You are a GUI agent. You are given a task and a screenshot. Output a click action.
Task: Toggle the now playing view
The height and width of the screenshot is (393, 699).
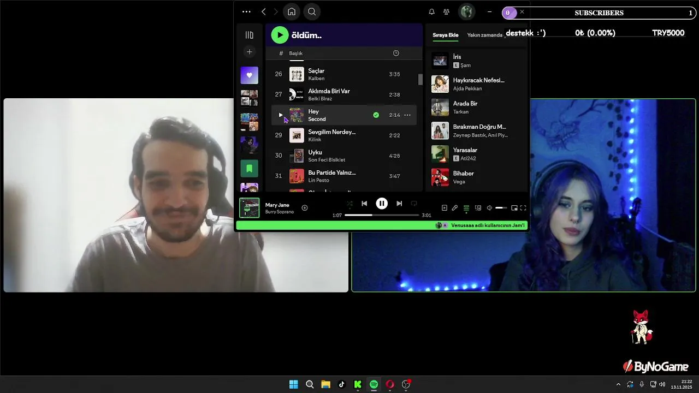point(444,208)
